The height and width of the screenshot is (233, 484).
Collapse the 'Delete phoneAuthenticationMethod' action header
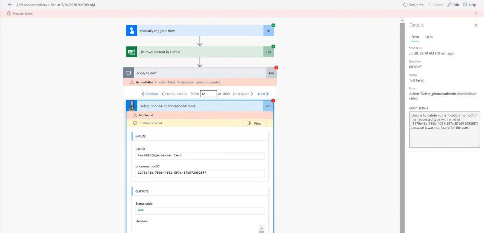point(200,106)
